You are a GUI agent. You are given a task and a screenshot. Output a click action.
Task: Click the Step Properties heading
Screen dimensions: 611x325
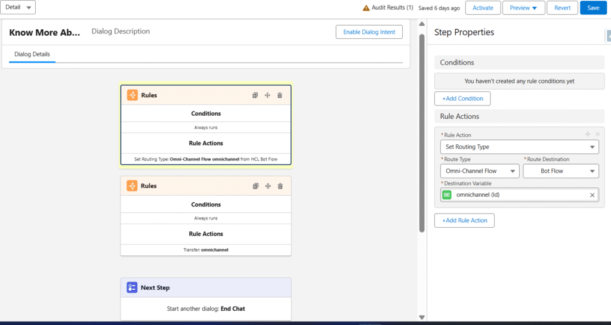(464, 32)
